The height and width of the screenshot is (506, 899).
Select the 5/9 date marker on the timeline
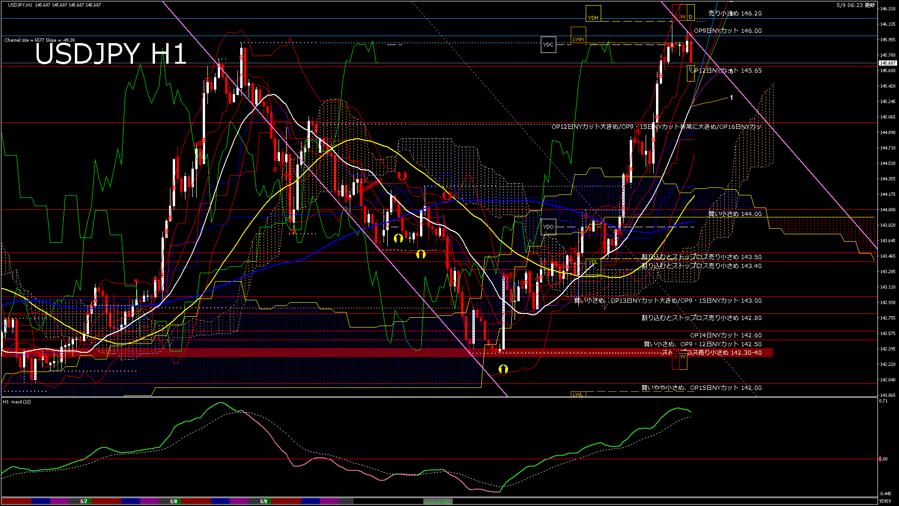click(x=264, y=501)
